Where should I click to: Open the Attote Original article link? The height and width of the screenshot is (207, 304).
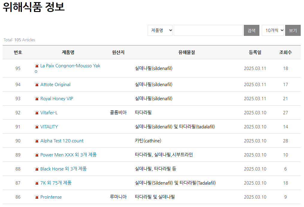pyautogui.click(x=55, y=85)
